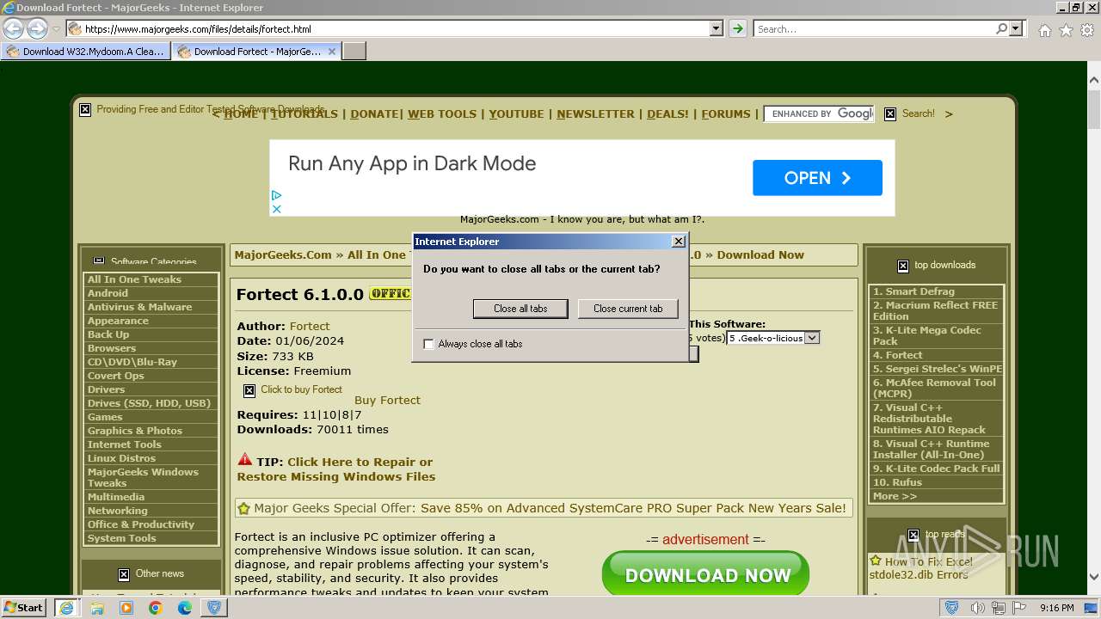Click the red TIP warning triangle icon
This screenshot has width=1101, height=619.
(245, 460)
